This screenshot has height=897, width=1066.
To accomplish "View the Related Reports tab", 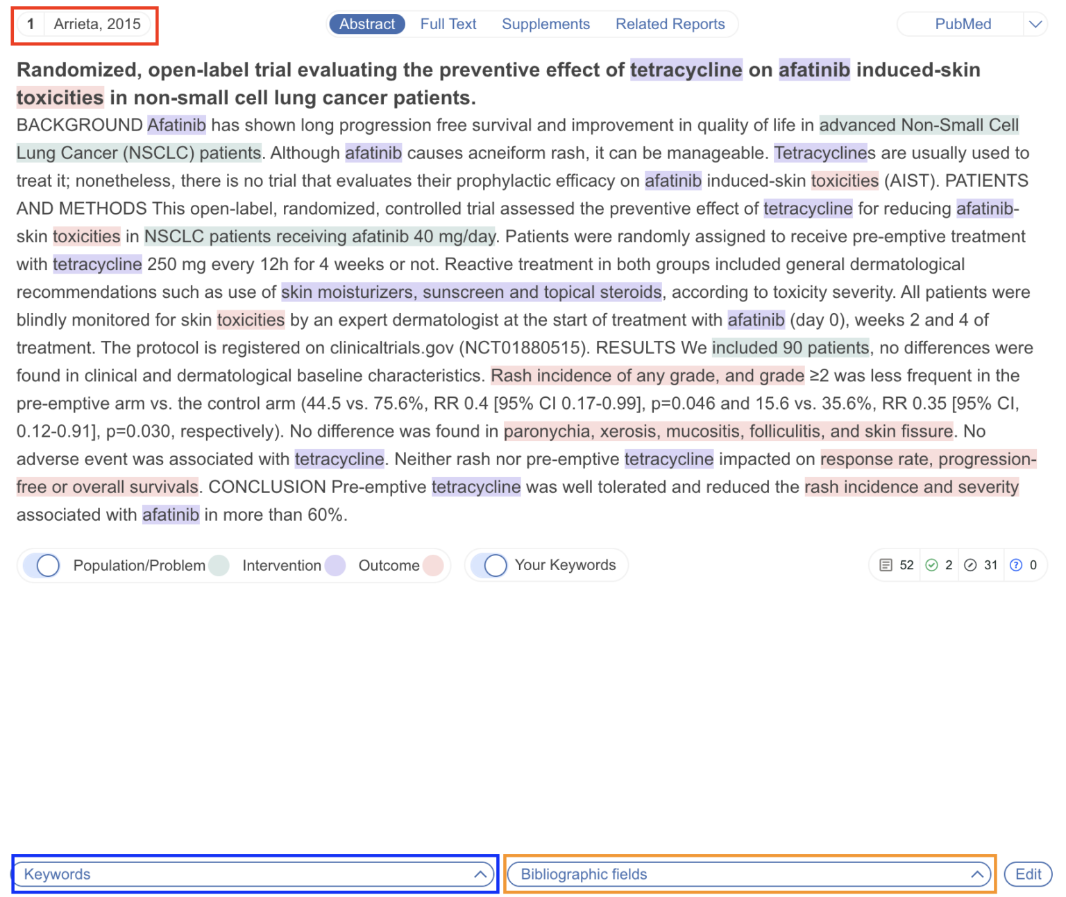I will (670, 24).
